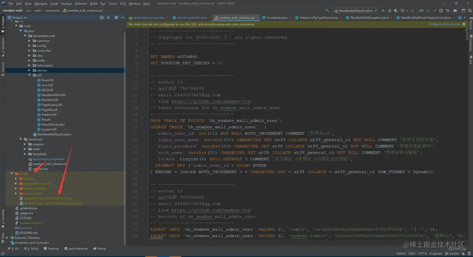Open the 9: Git tool window
The height and width of the screenshot is (257, 473).
(x=14, y=249)
